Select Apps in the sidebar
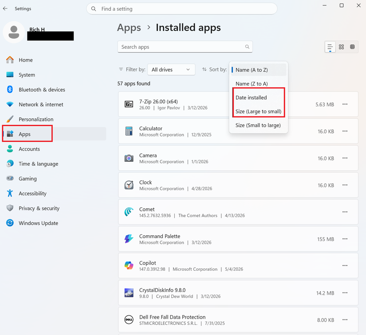Image resolution: width=366 pixels, height=335 pixels. (54, 134)
